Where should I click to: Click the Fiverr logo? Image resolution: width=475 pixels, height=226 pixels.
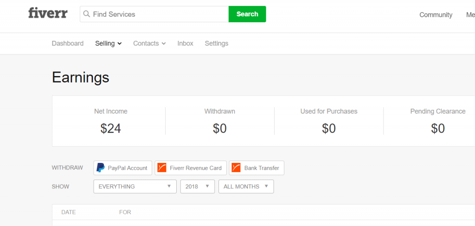pos(48,13)
